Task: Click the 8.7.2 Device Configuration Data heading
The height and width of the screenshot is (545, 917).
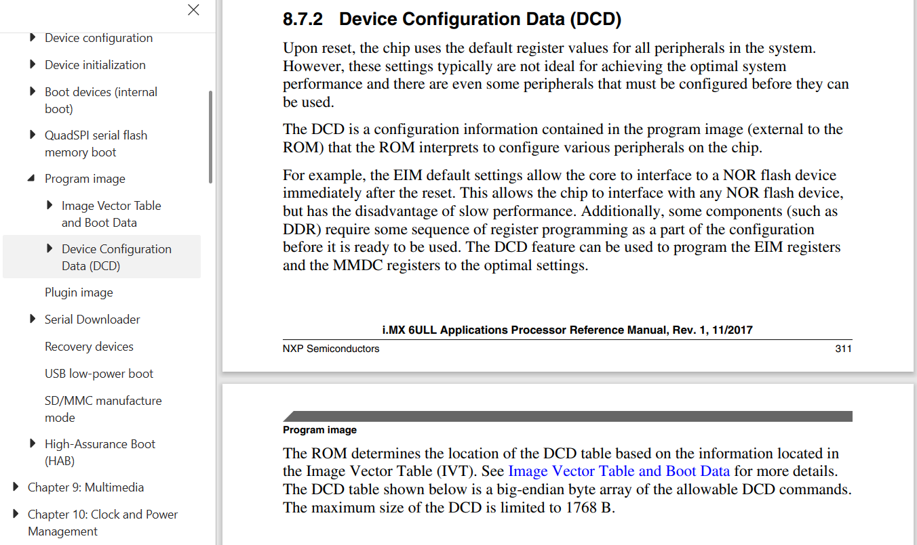Action: click(452, 19)
